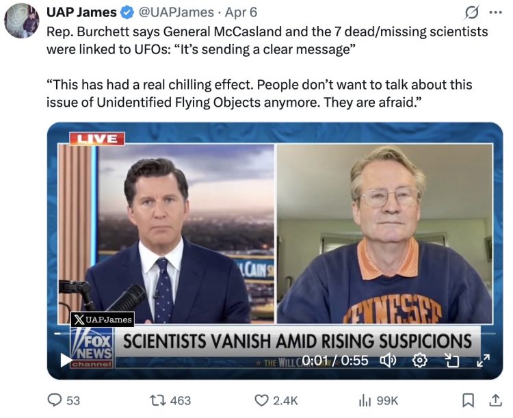
Task: Play the video using the play button
Action: point(66,360)
